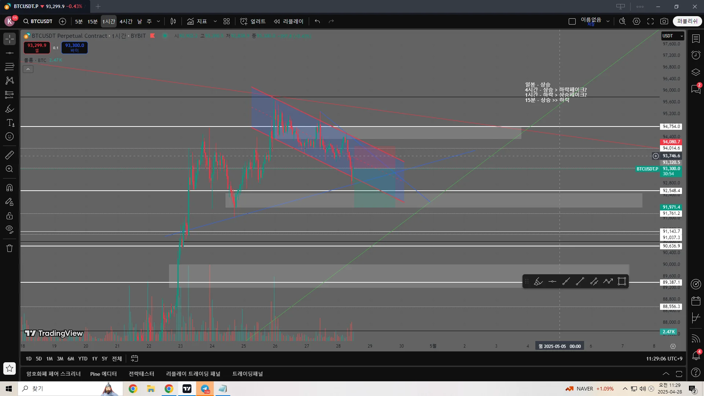Open the Pine 에디터 tab
This screenshot has height=396, width=704.
tap(103, 374)
